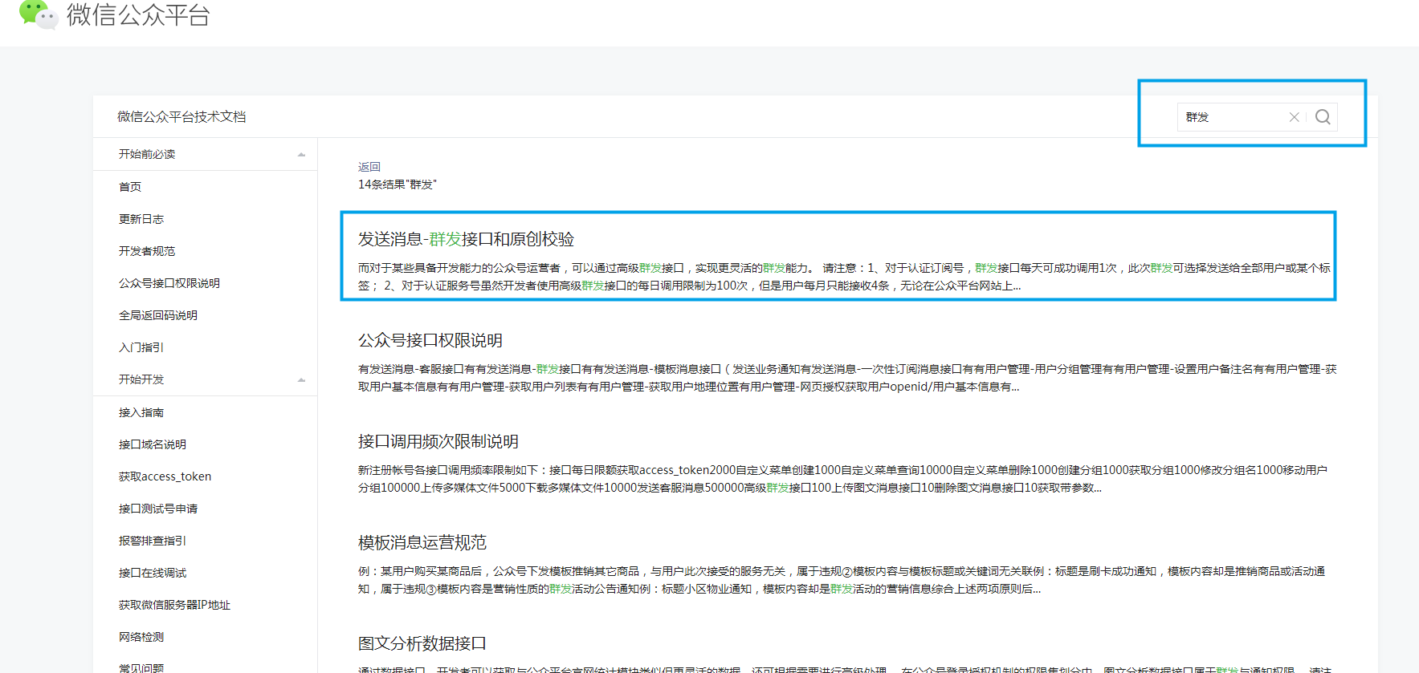Go to 全局返回码说明 in the sidebar
This screenshot has width=1419, height=673.
(x=158, y=315)
